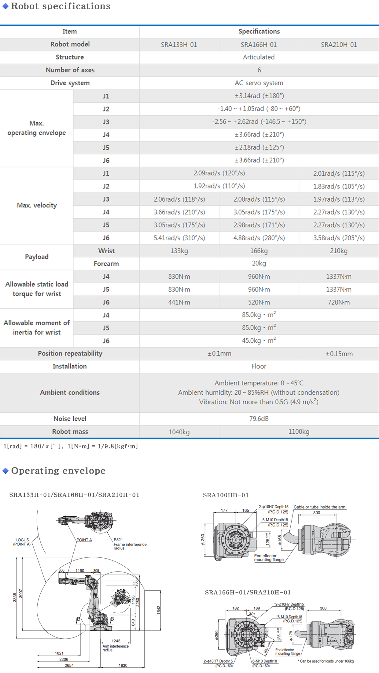Click 'Allowable static load torque for wrist' header
This screenshot has width=379, height=673.
pyautogui.click(x=37, y=289)
